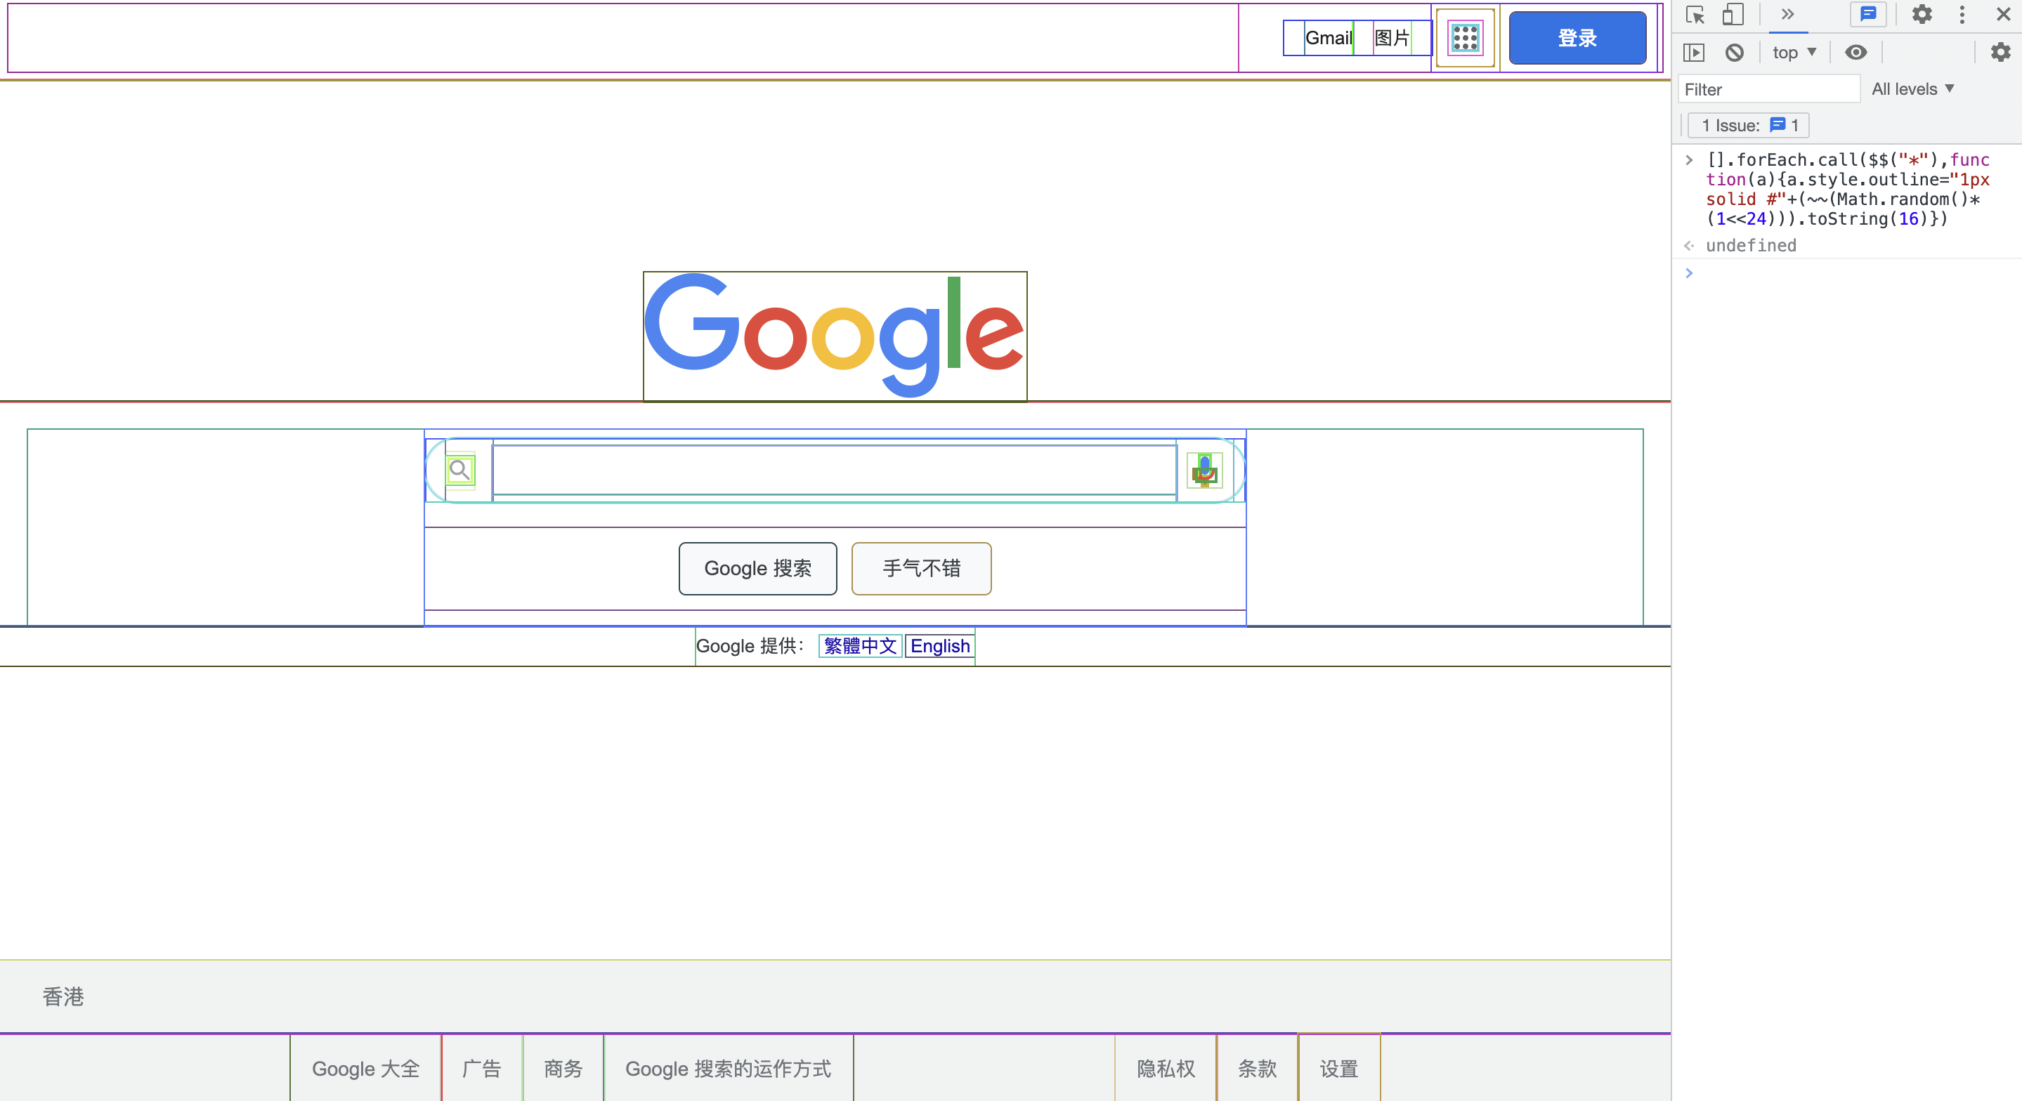
Task: Open the DevTools three-dot menu
Action: (1962, 15)
